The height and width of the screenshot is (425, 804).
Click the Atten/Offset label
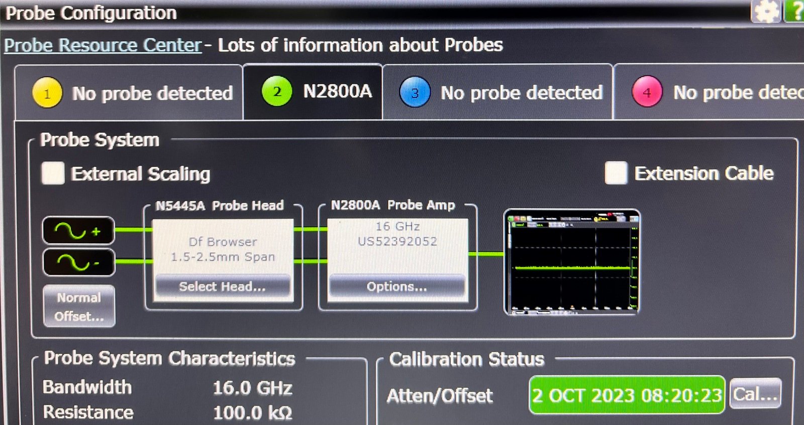(x=440, y=396)
